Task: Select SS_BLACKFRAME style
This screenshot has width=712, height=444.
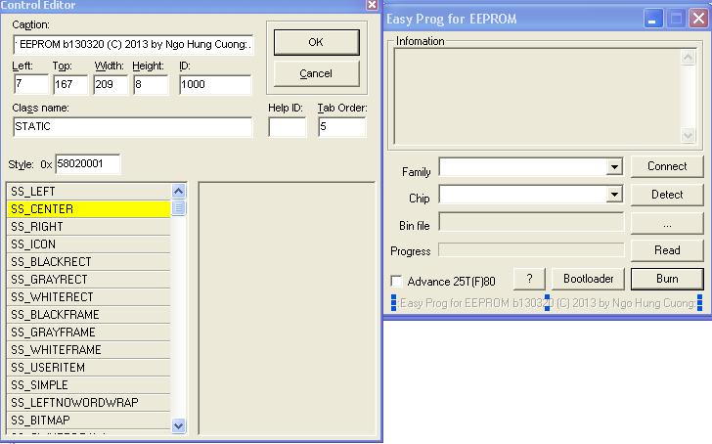Action: point(89,315)
